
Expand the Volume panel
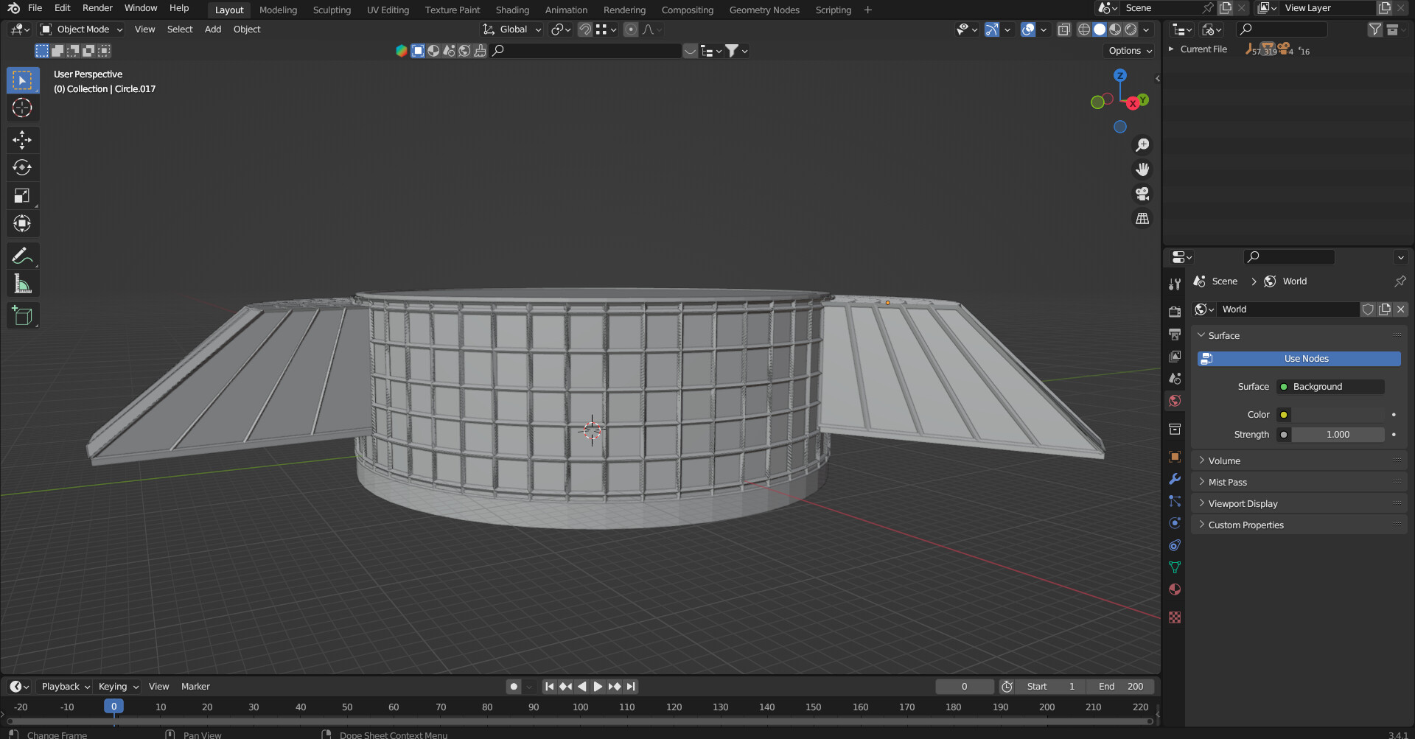1224,460
